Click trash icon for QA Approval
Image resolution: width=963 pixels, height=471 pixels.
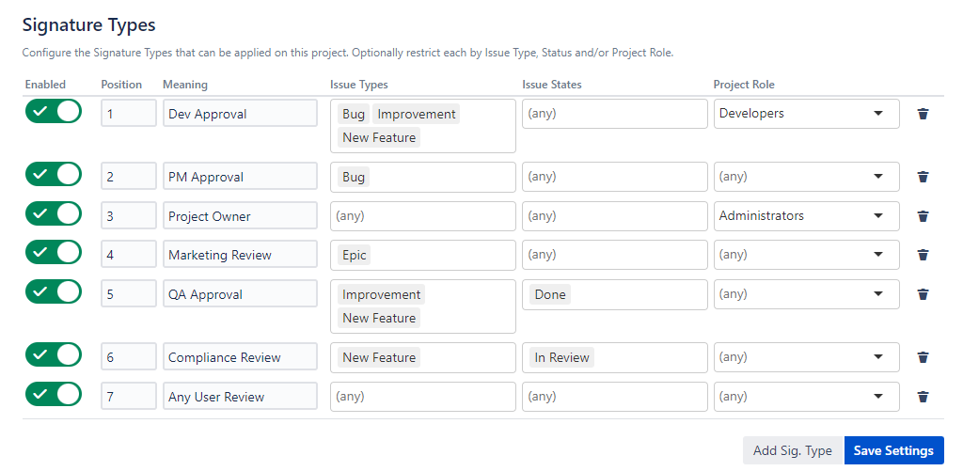pyautogui.click(x=923, y=294)
